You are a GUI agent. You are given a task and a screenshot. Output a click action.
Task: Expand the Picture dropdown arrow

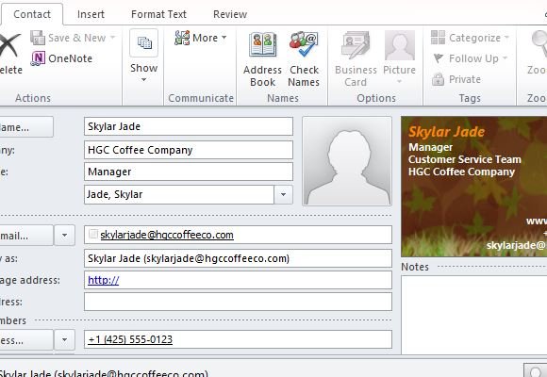(400, 82)
